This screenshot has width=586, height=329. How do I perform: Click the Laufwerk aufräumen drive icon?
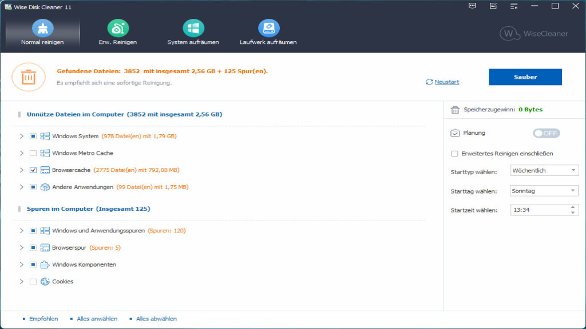268,28
